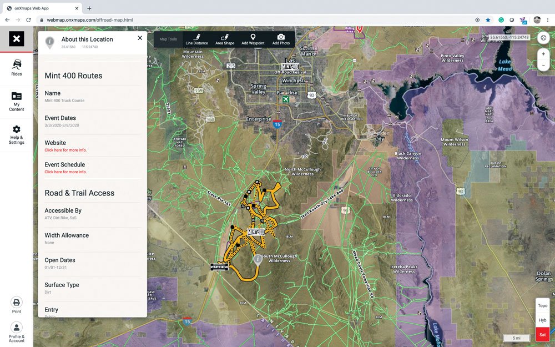Click the Width Allowance label
Image resolution: width=555 pixels, height=347 pixels.
[67, 235]
